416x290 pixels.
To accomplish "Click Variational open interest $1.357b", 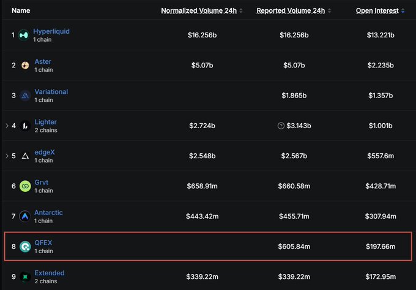I will [x=381, y=96].
